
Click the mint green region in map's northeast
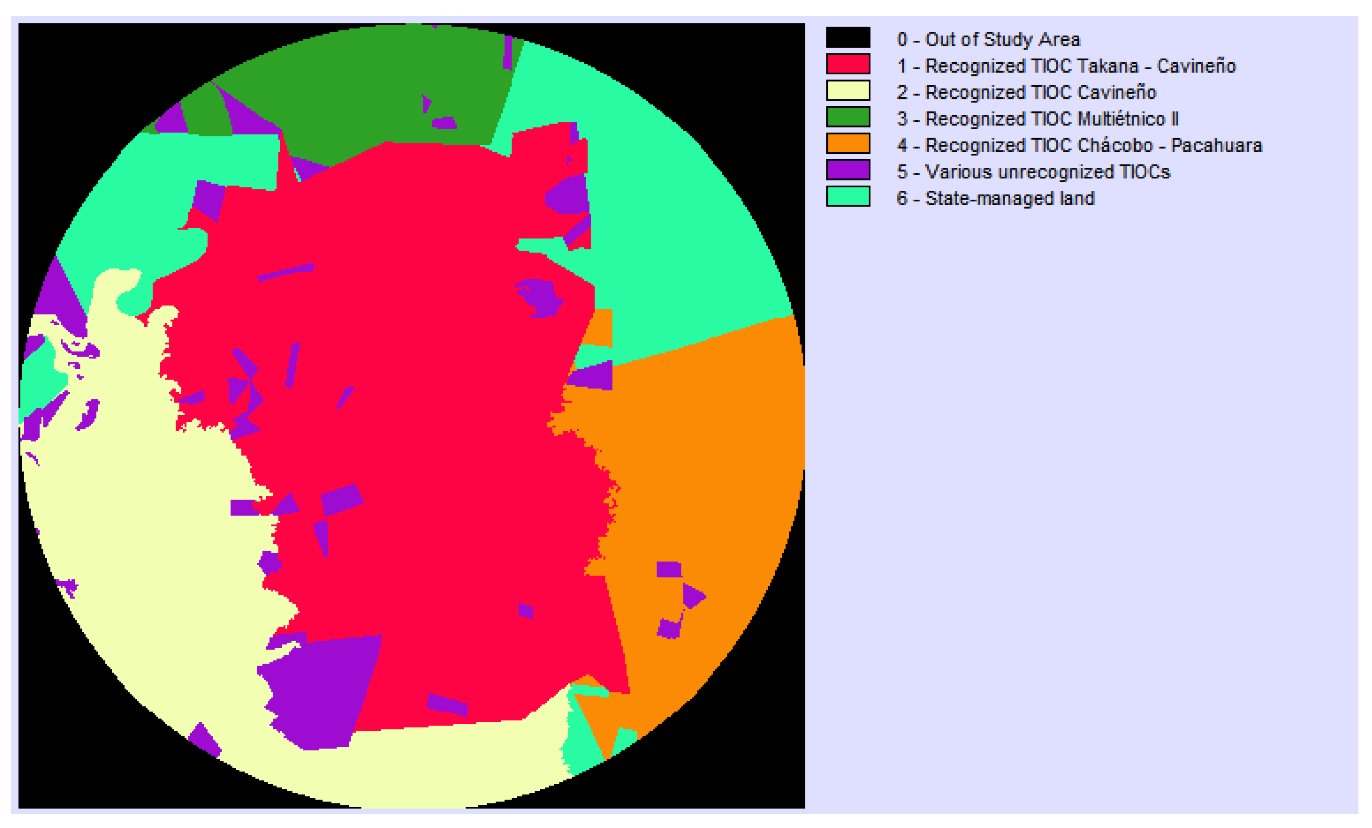668,195
